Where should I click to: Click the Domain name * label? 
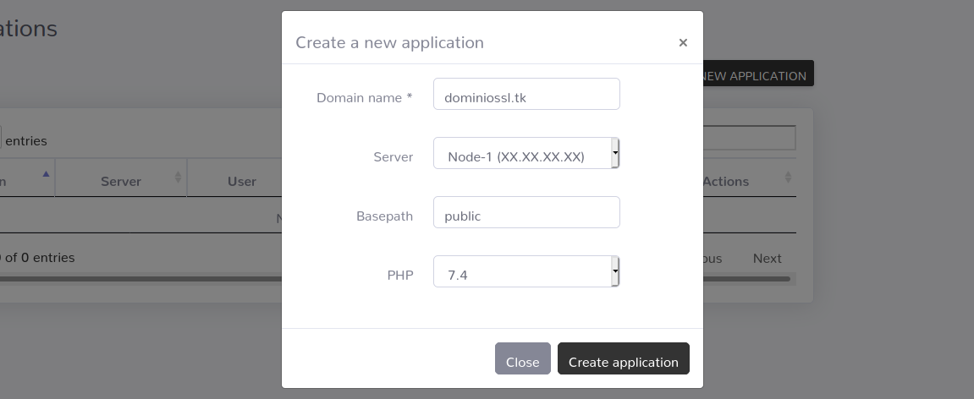[364, 97]
